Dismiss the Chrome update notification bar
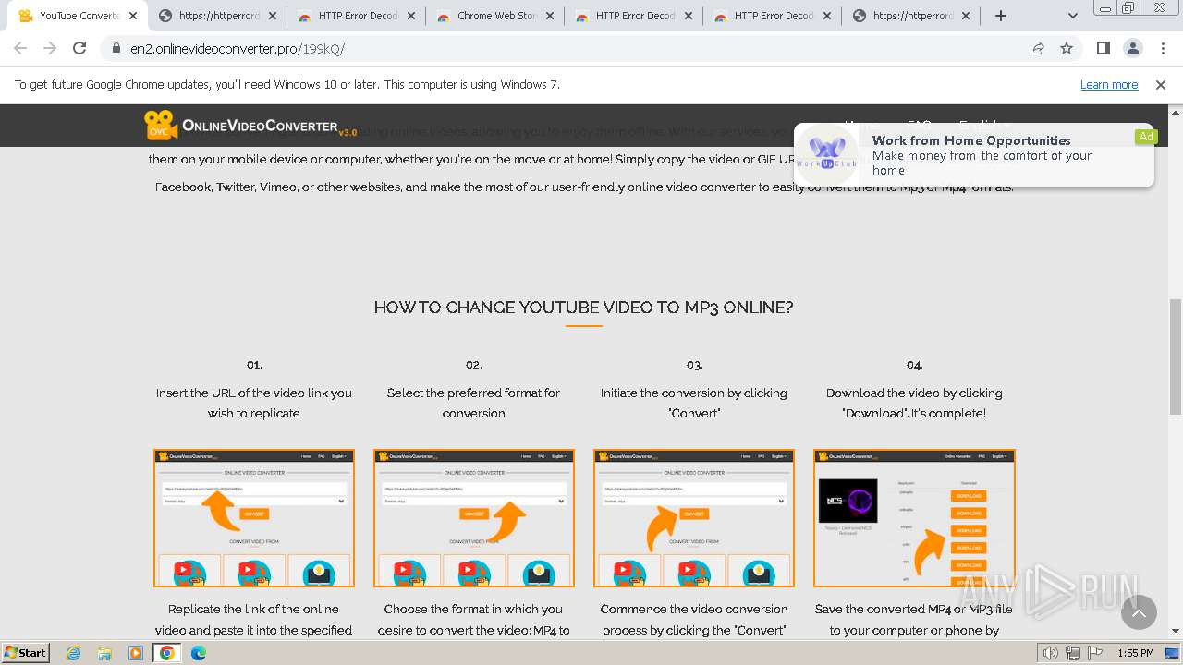1183x665 pixels. click(x=1161, y=84)
